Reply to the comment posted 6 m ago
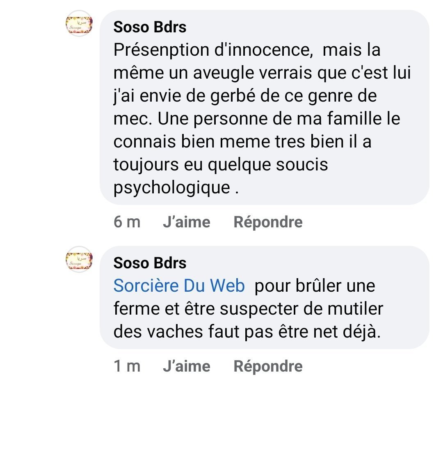The height and width of the screenshot is (474, 443). click(x=268, y=222)
